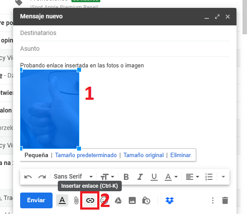Expand compose window to full screen

pos(217,17)
